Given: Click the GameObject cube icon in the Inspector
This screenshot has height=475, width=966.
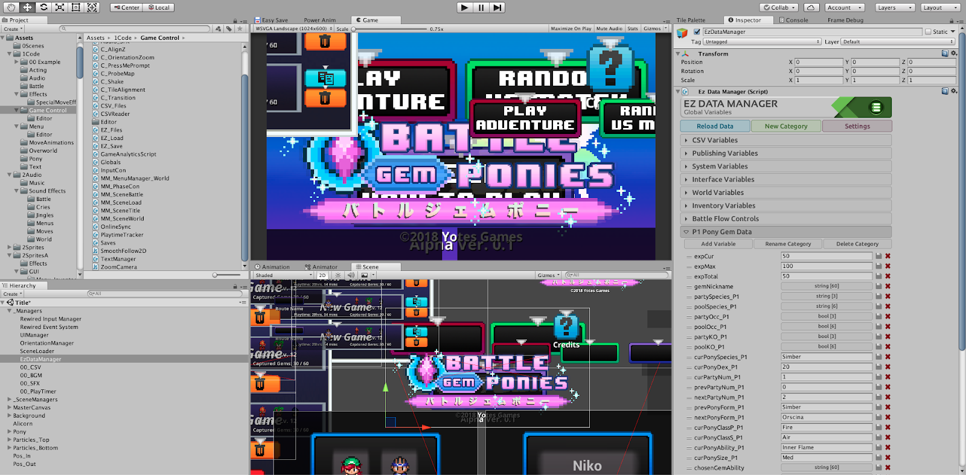Looking at the screenshot, I should [682, 33].
